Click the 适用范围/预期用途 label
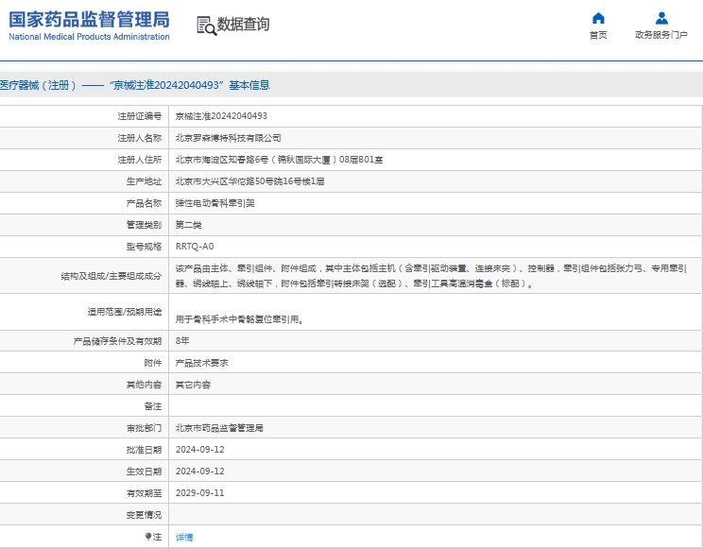 [124, 312]
